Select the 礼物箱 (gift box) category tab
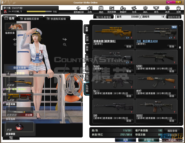The height and width of the screenshot is (143, 185). (x=87, y=88)
